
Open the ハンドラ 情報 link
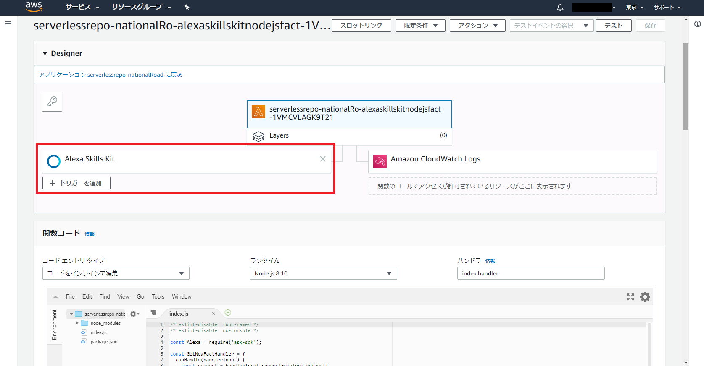click(x=490, y=261)
